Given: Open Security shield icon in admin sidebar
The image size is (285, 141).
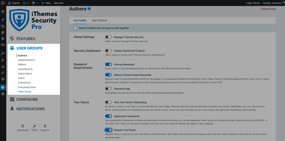Looking at the screenshot, I should point(3,88).
